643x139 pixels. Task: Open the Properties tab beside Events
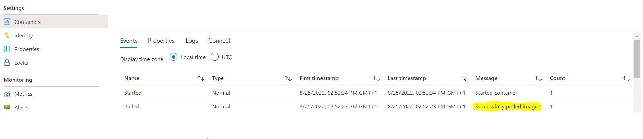click(161, 41)
